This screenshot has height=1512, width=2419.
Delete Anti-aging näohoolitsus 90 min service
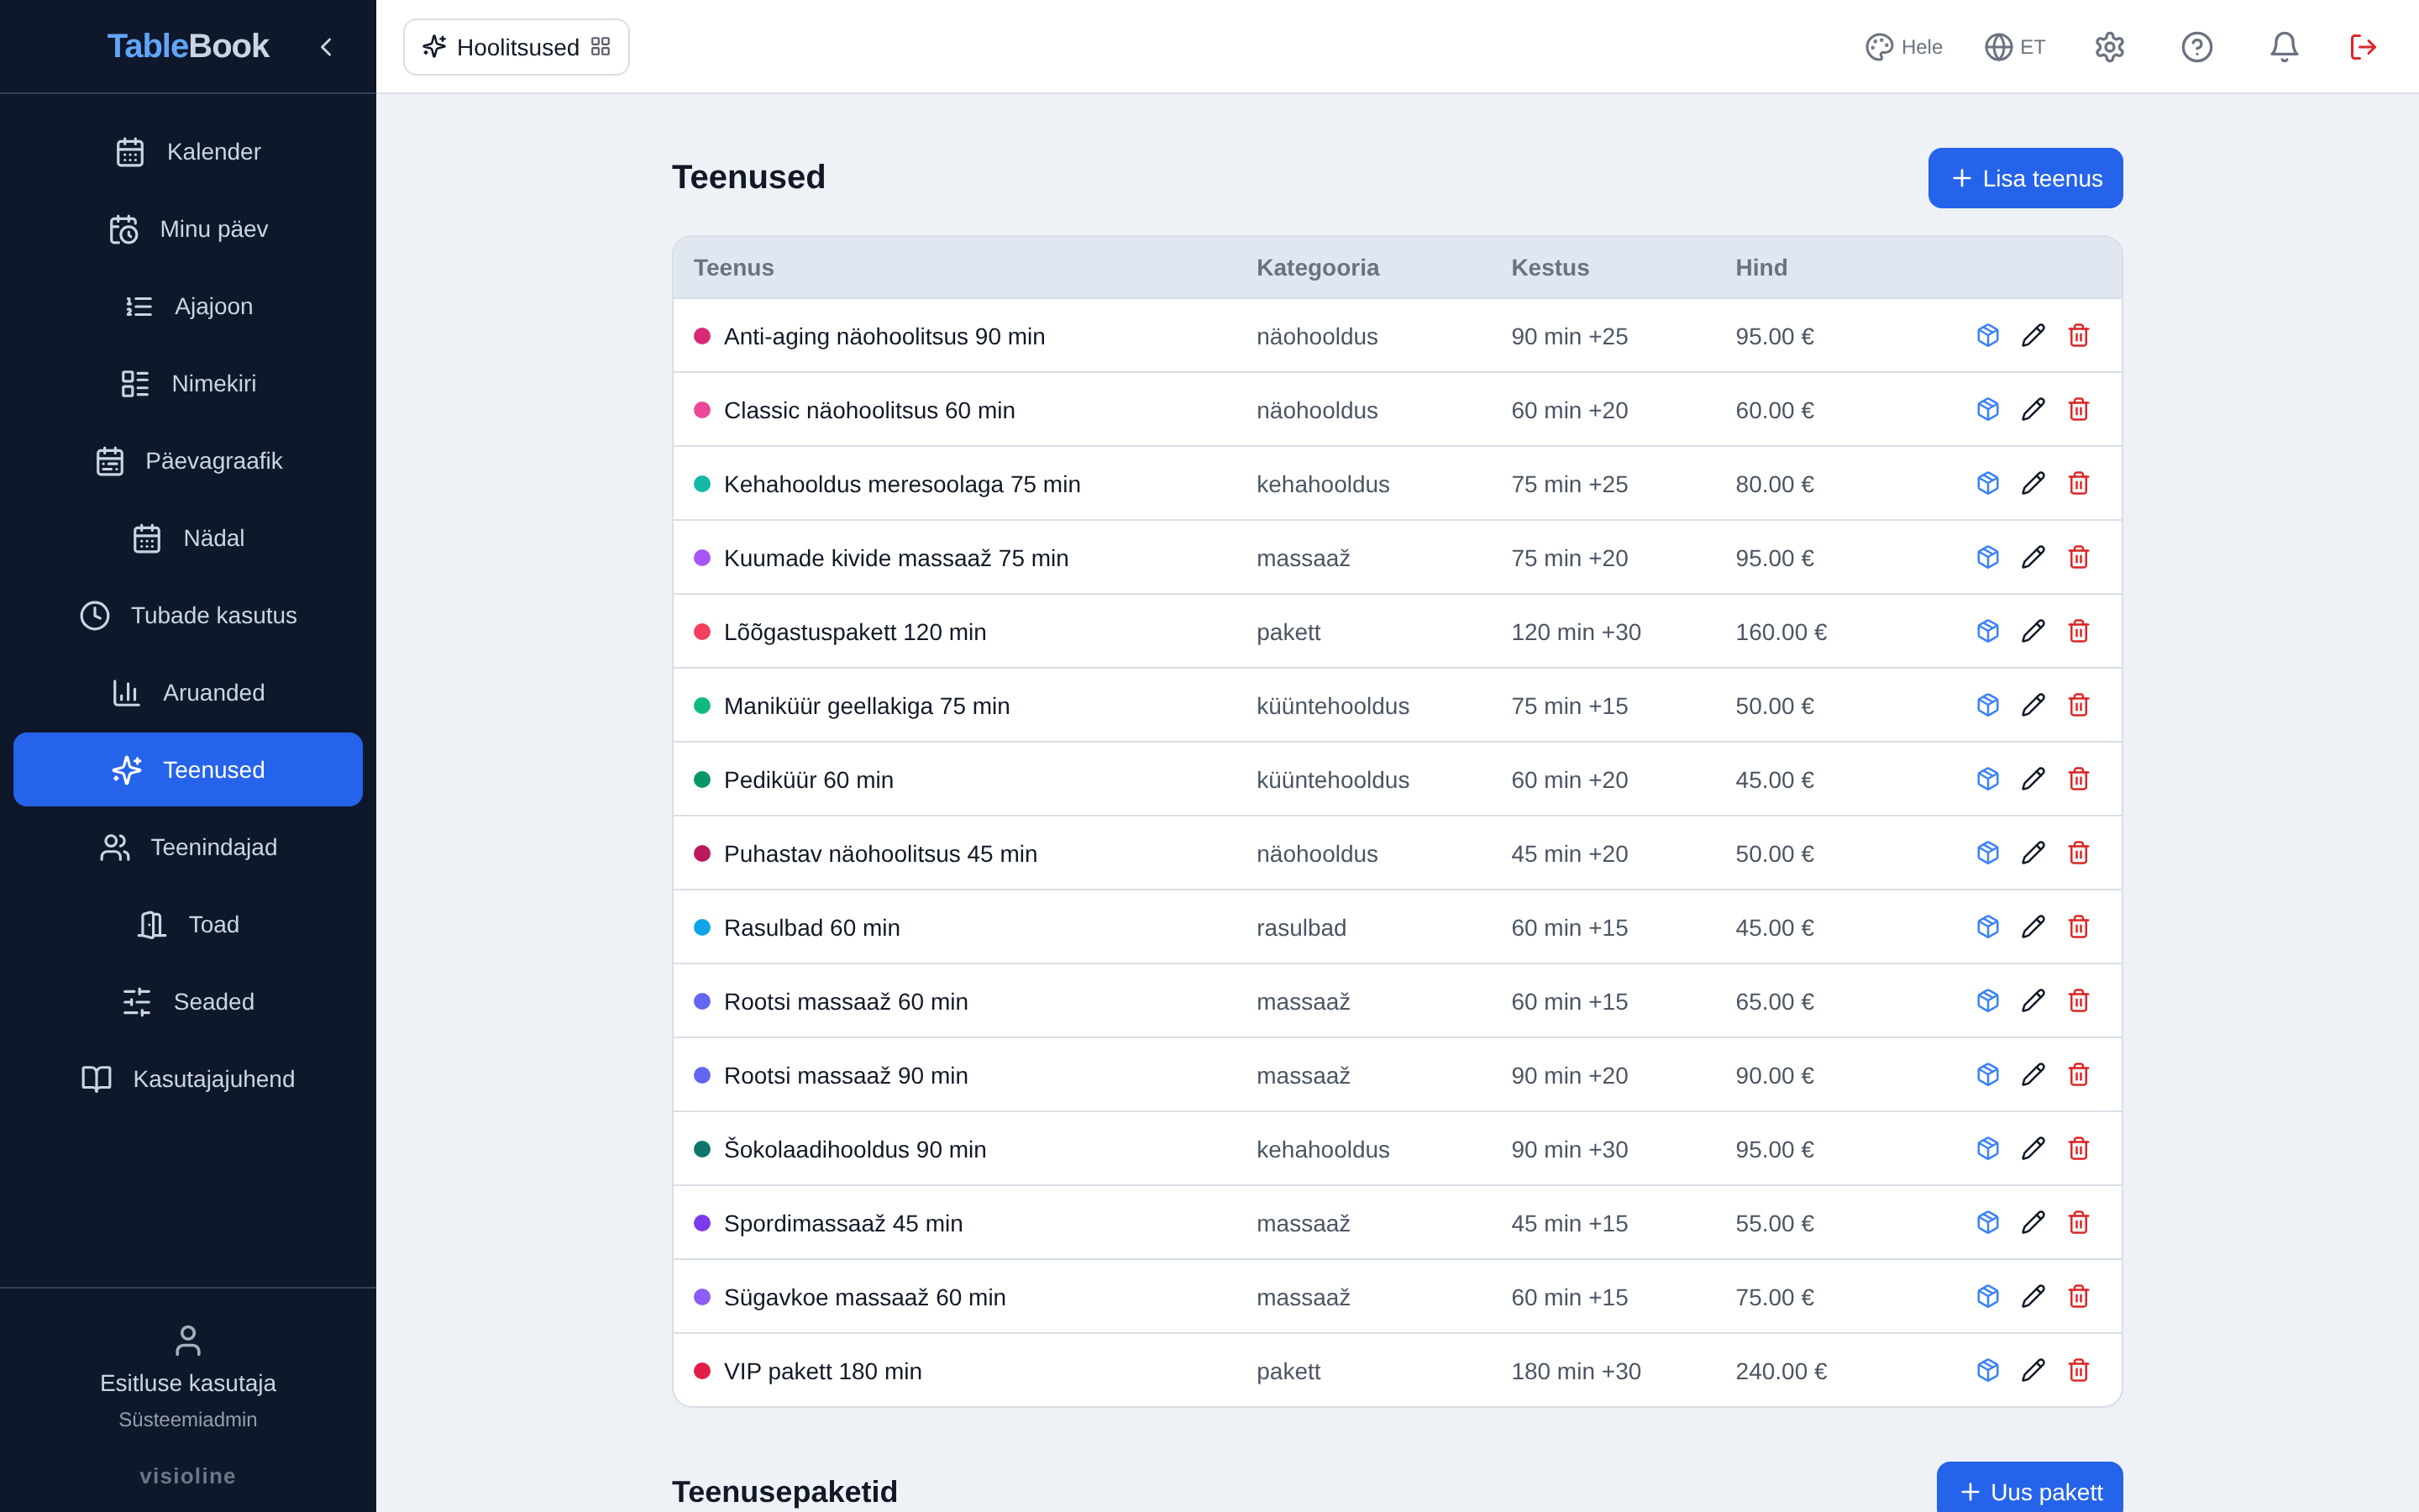2078,336
